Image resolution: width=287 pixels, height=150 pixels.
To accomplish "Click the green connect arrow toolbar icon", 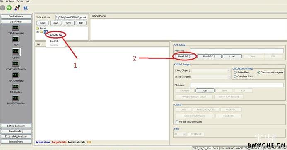I will coord(9,8).
